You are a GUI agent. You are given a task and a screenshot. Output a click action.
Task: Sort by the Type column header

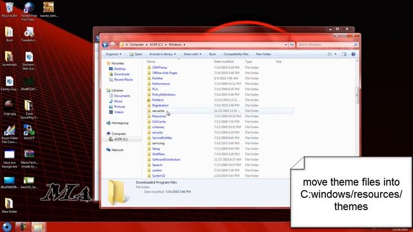[x=248, y=62]
